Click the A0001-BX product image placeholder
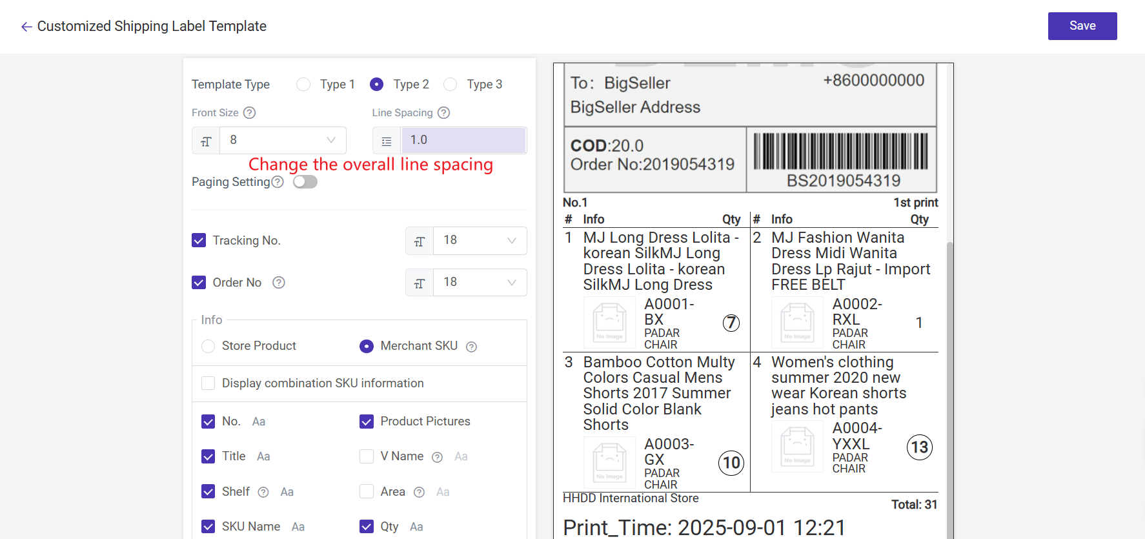Viewport: 1145px width, 539px height. [x=610, y=323]
